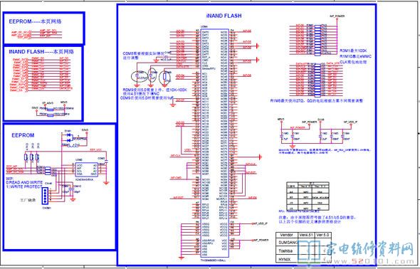Select the HYNIX vendor row
The width and height of the screenshot is (420, 269).
pyautogui.click(x=303, y=259)
